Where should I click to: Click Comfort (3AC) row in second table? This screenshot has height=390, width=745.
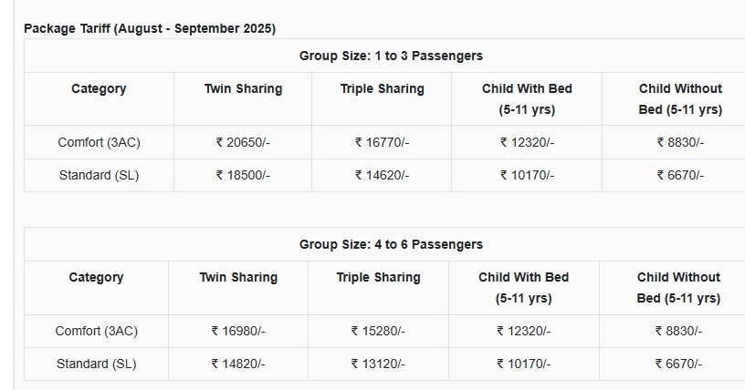(x=96, y=331)
